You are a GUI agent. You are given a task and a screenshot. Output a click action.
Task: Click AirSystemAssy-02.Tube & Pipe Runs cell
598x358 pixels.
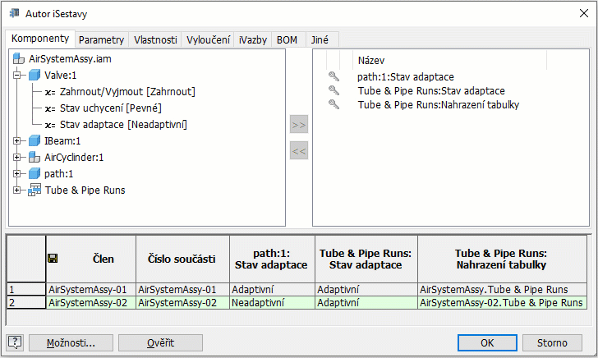coord(502,302)
